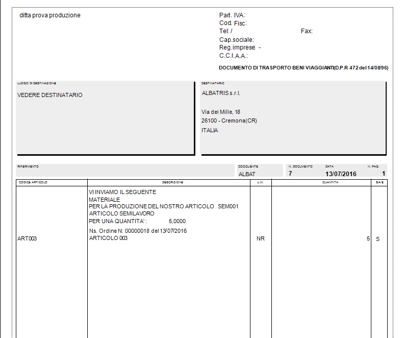Image resolution: width=405 pixels, height=338 pixels.
Task: Click the 'Cap.sociale:' text line
Action: point(237,39)
